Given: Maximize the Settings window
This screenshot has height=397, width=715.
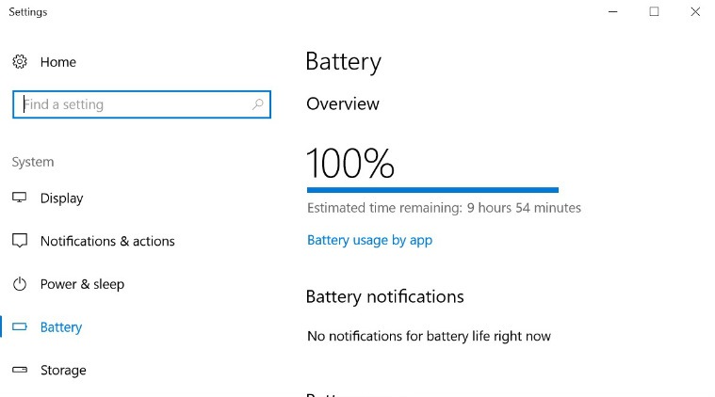Looking at the screenshot, I should click(x=654, y=12).
